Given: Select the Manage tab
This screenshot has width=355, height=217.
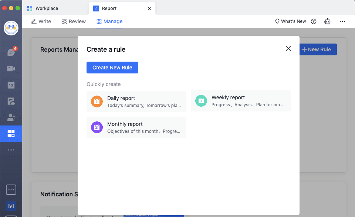Looking at the screenshot, I should coord(109,21).
